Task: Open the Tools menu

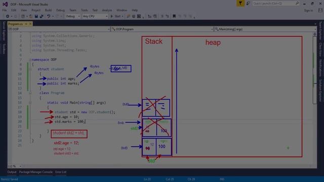Action: 85,10
